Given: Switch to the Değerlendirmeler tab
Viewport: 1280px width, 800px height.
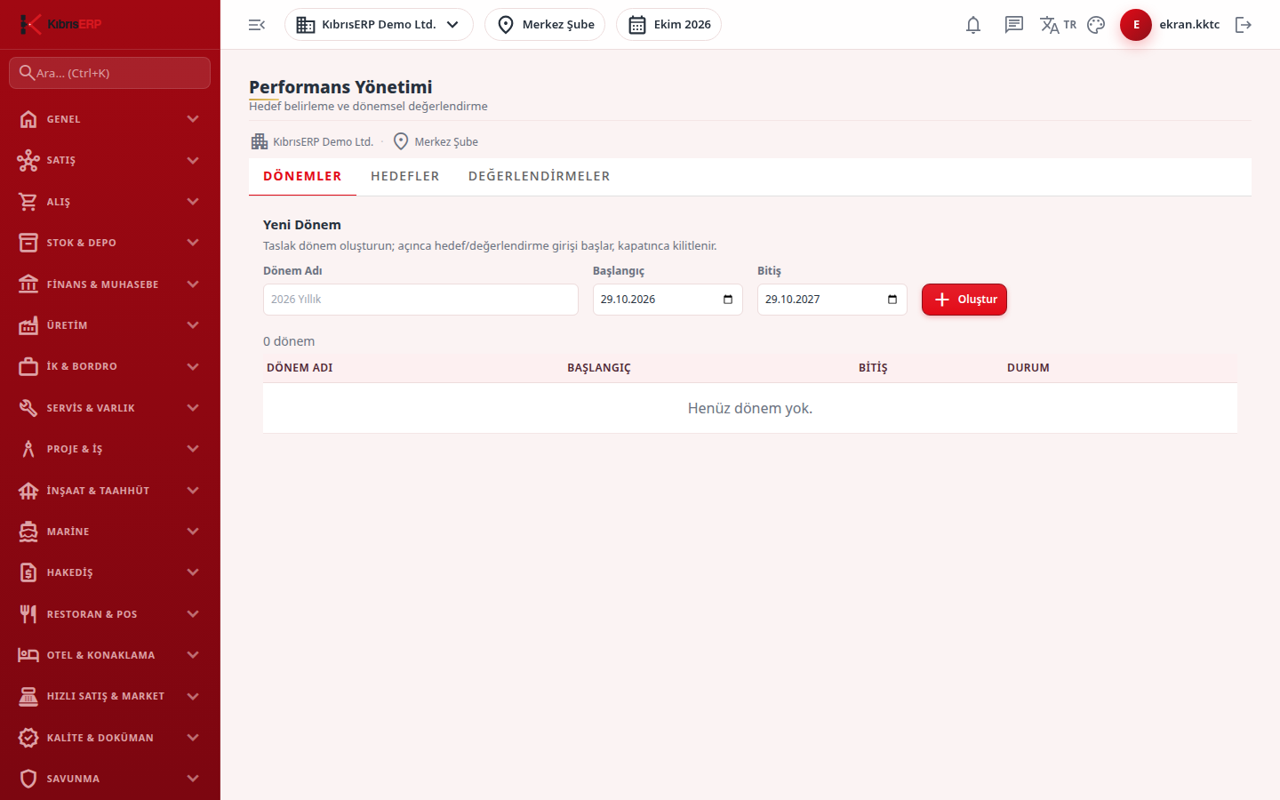Looking at the screenshot, I should click(x=540, y=176).
